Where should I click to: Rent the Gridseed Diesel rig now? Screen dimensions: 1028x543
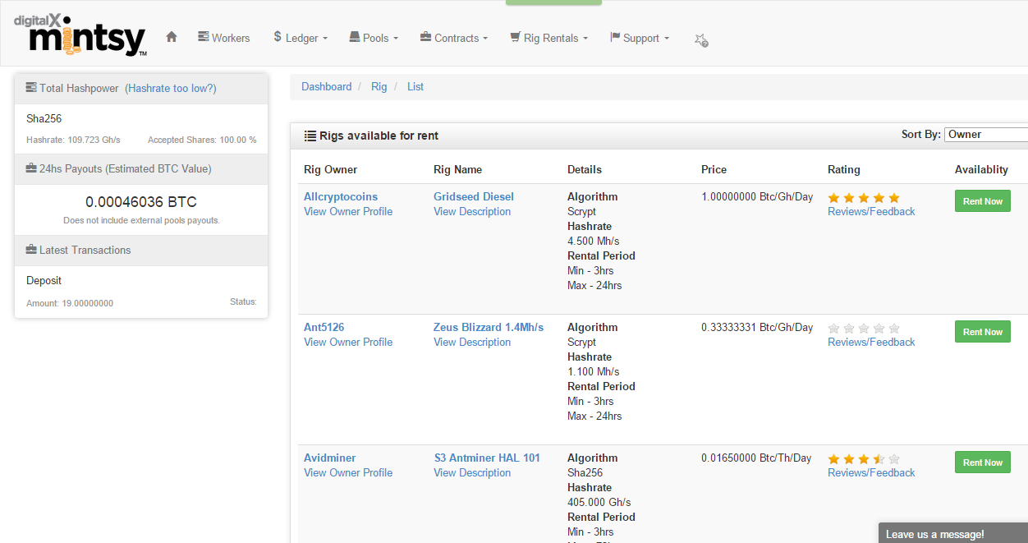tap(982, 201)
